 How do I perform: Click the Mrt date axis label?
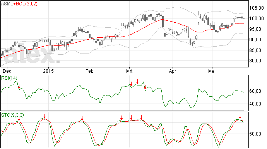pos(129,71)
